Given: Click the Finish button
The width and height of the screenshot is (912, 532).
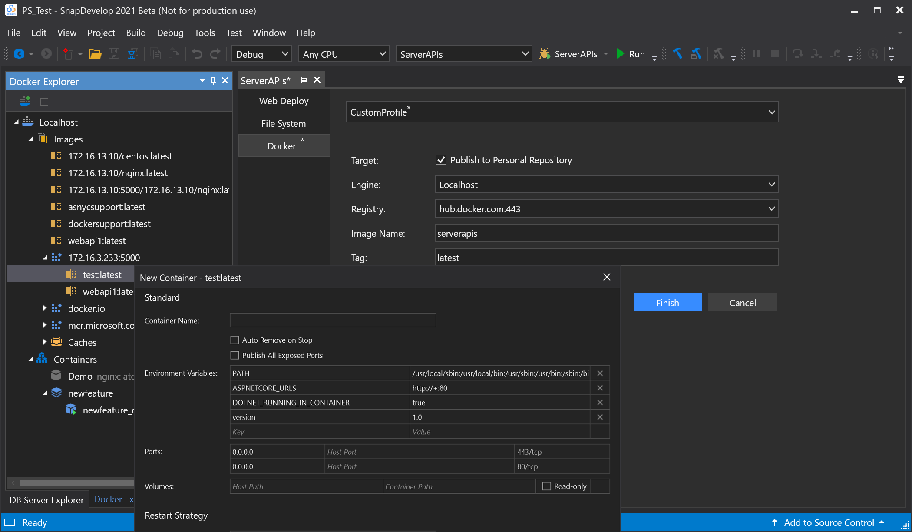Looking at the screenshot, I should tap(667, 303).
